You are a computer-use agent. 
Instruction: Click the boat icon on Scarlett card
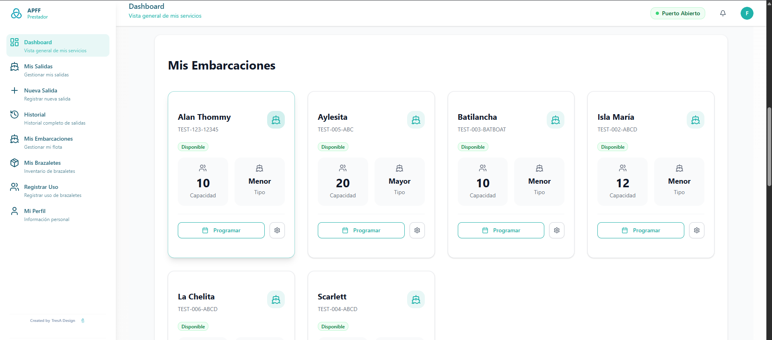(x=416, y=299)
